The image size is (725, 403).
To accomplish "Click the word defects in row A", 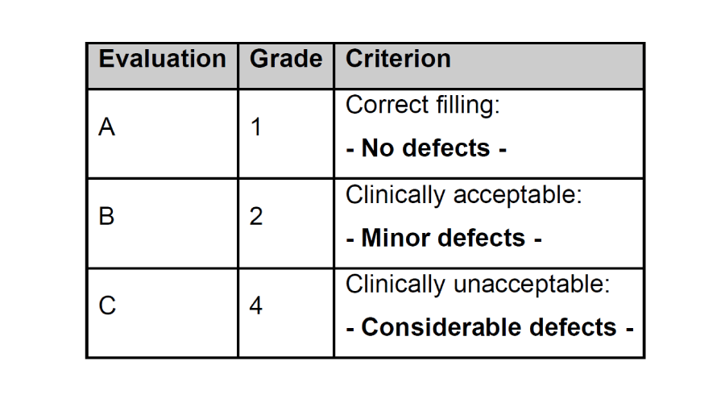I will (446, 148).
